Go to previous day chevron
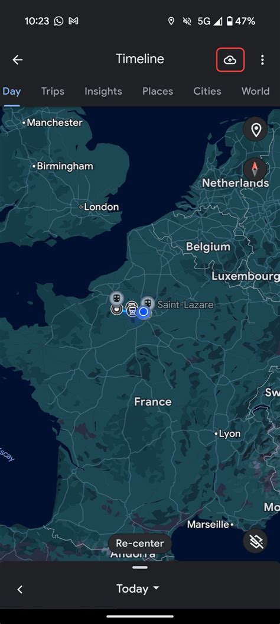This screenshot has width=280, height=624. 20,589
